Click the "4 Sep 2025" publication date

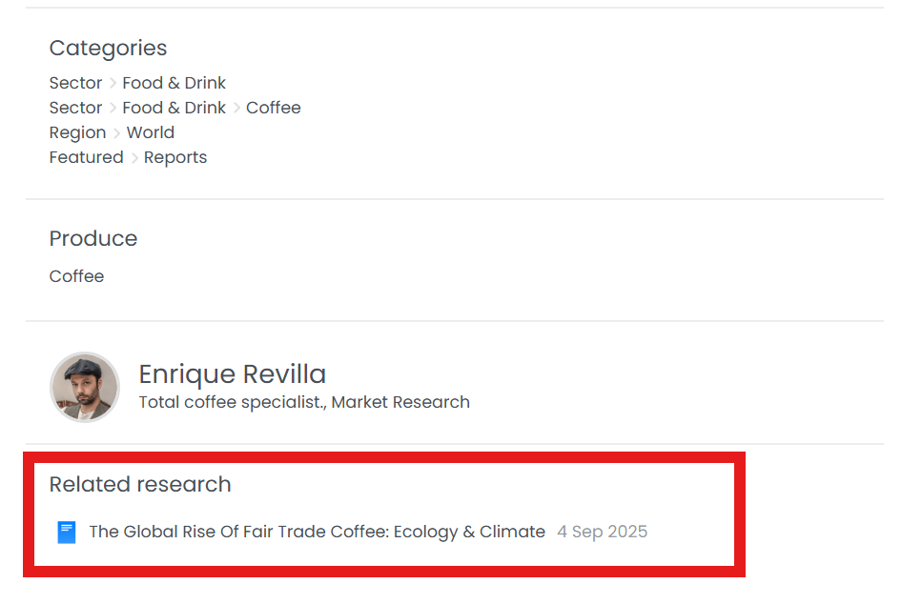(602, 532)
